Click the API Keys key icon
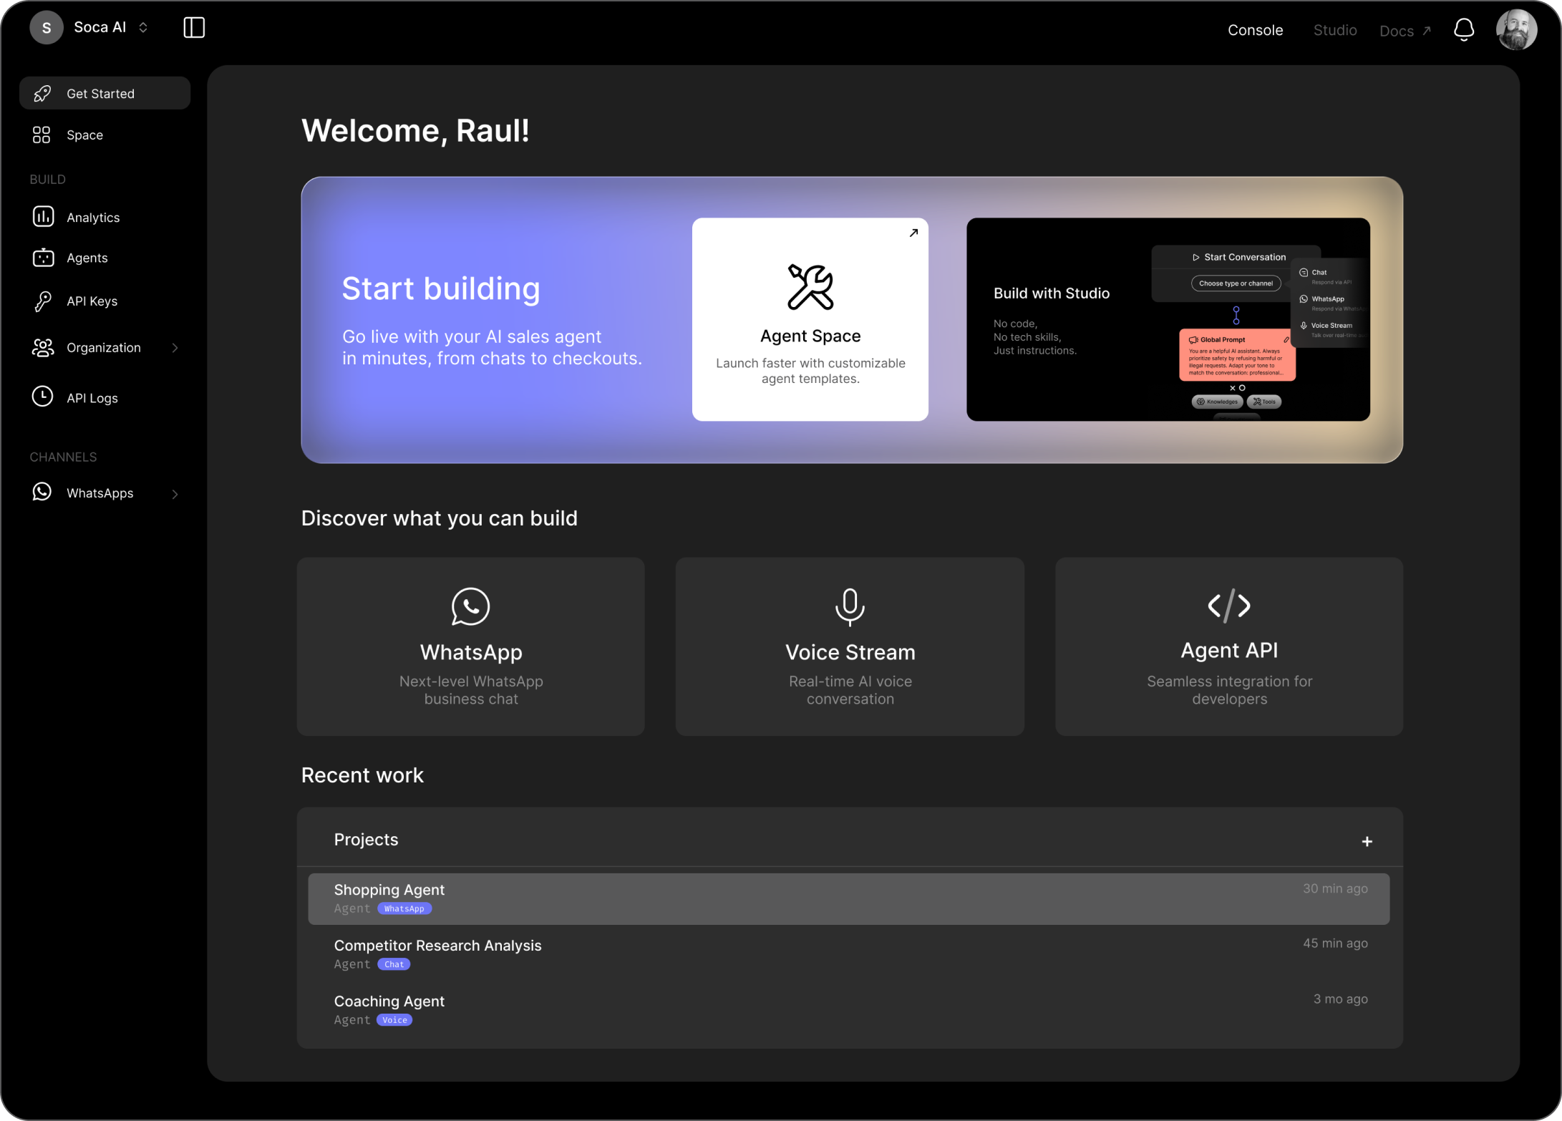The image size is (1562, 1121). click(43, 301)
